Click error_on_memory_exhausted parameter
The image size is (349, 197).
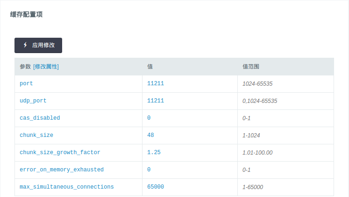tap(62, 170)
